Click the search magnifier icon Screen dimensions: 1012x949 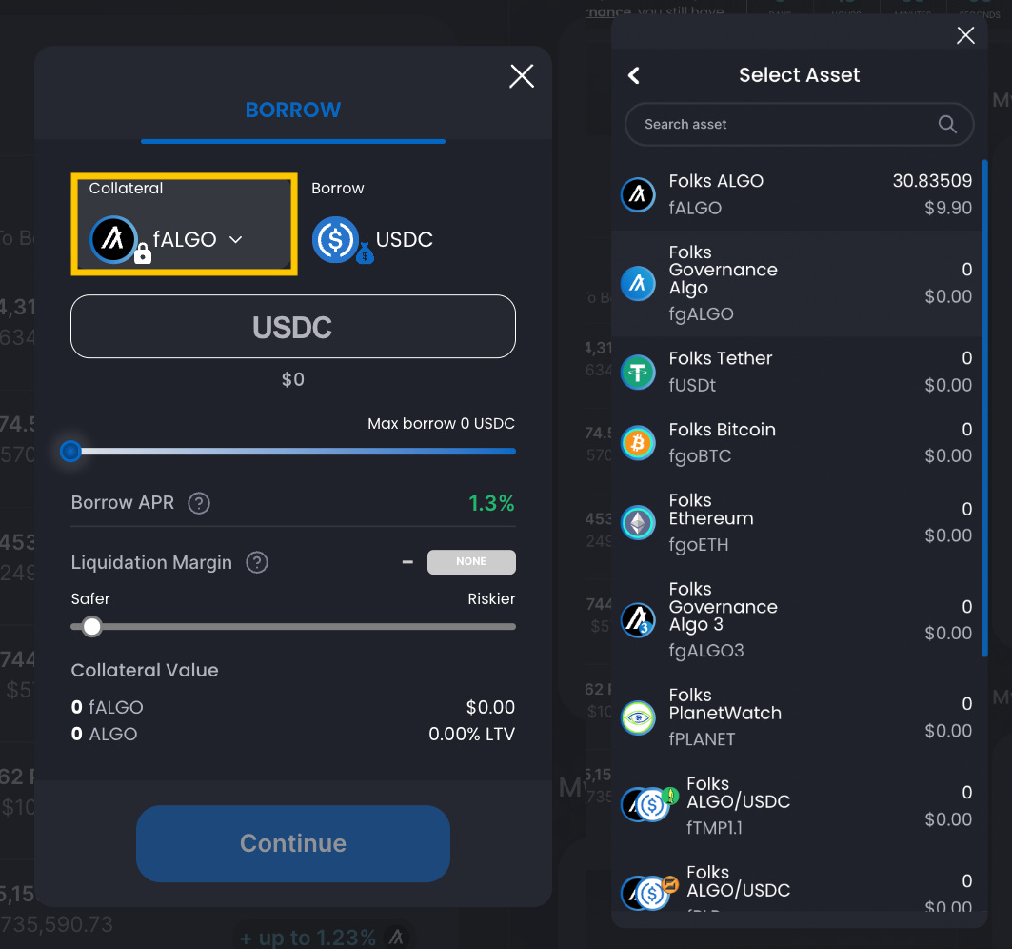pos(947,124)
